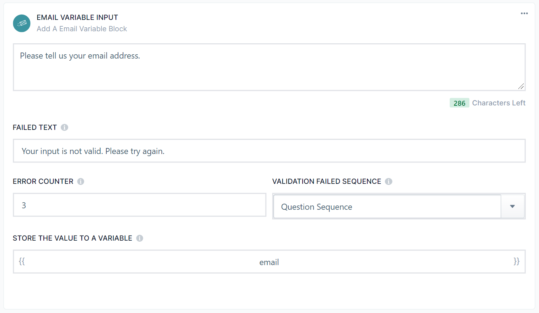Click the message textarea resize handle
The height and width of the screenshot is (313, 539).
[521, 86]
